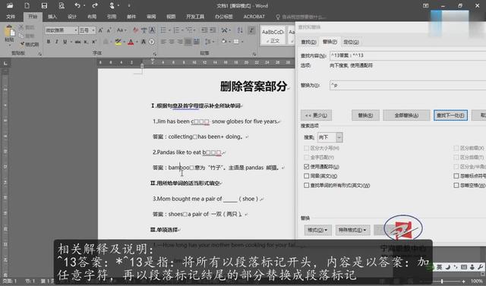Image resolution: width=486 pixels, height=286 pixels.
Task: Click the Replace with input field
Action: point(408,85)
